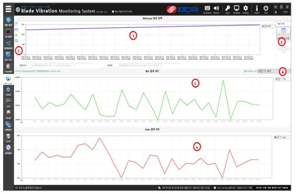
Task: Click the KEPRI logo
Action: coord(183,9)
